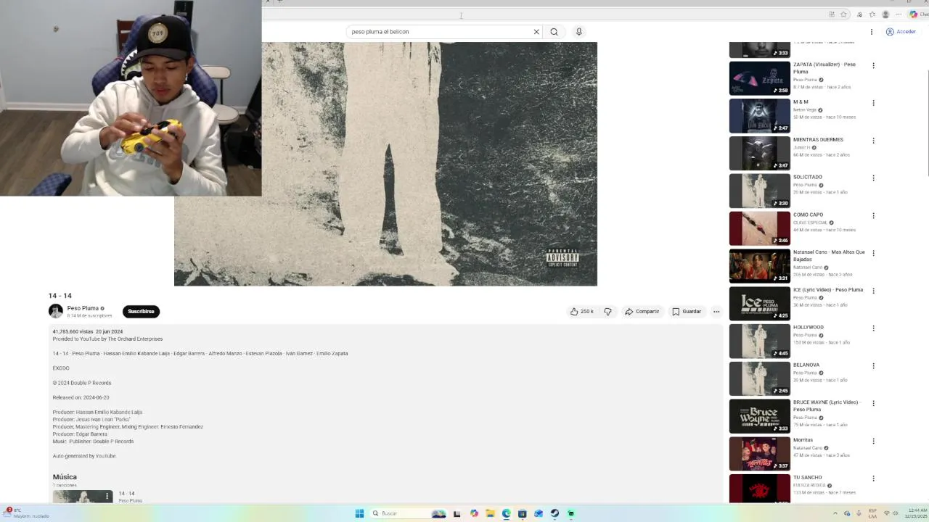Open options menu for HOLLYWOOD
This screenshot has width=929, height=522.
click(x=873, y=328)
